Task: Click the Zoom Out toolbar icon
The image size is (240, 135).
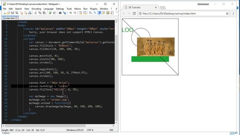Action: point(75,13)
